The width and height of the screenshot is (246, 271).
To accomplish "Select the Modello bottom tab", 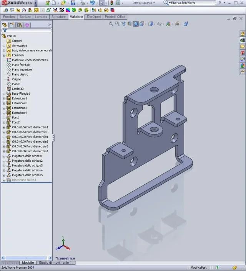I will click(x=28, y=263).
